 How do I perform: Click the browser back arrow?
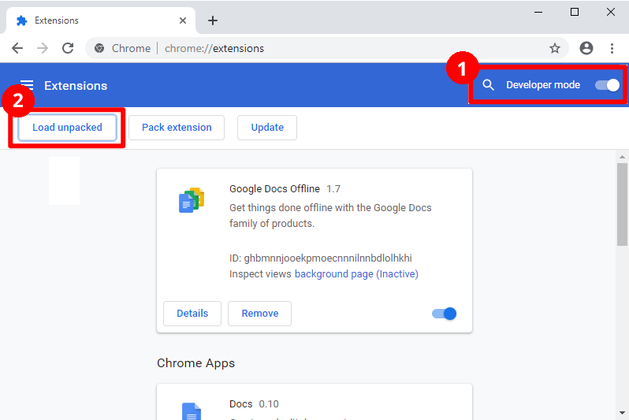click(x=17, y=48)
